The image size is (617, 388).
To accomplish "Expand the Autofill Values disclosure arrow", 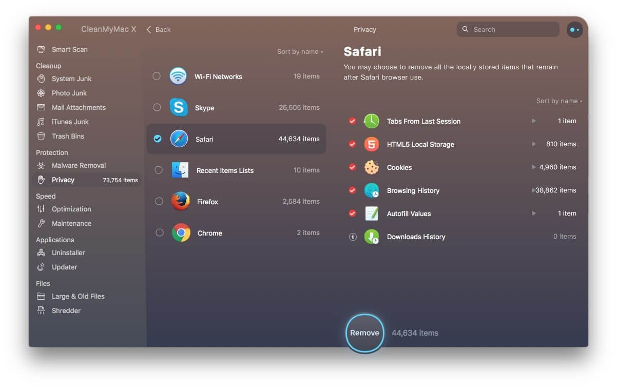I will [534, 214].
